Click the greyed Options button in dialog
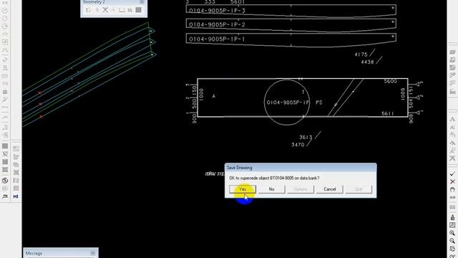458x258 pixels. click(301, 189)
